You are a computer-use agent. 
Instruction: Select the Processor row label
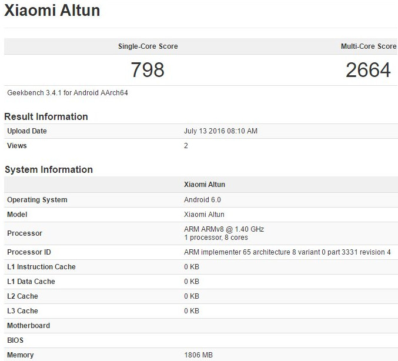(x=25, y=233)
